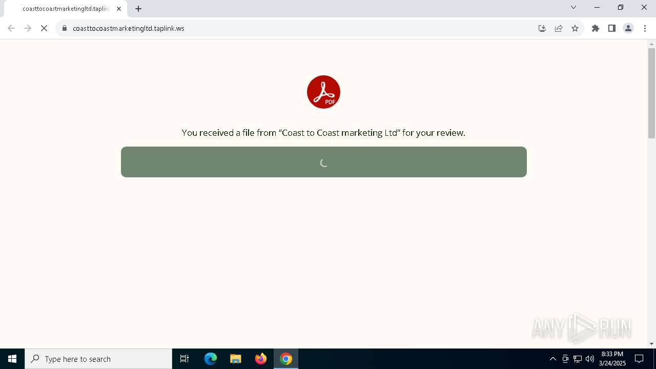The width and height of the screenshot is (656, 369).
Task: Open the Windows Start menu
Action: tap(12, 359)
